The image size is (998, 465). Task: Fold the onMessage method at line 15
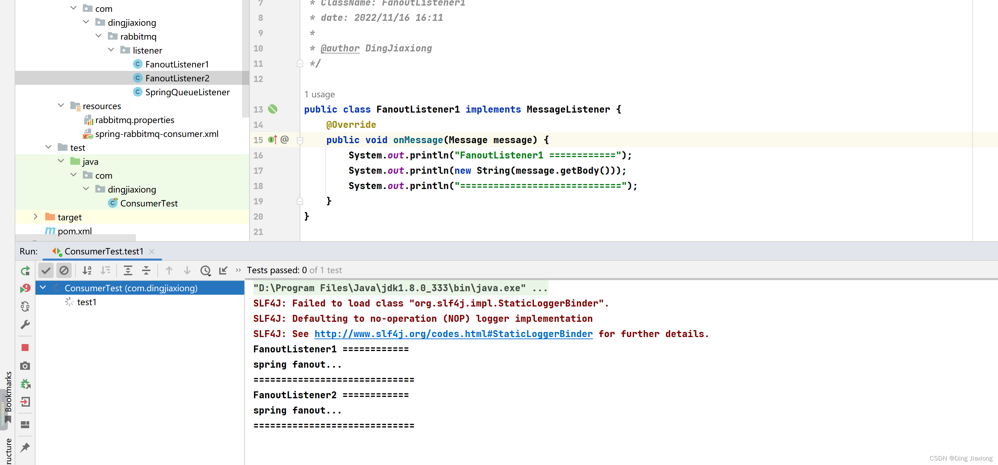point(300,140)
